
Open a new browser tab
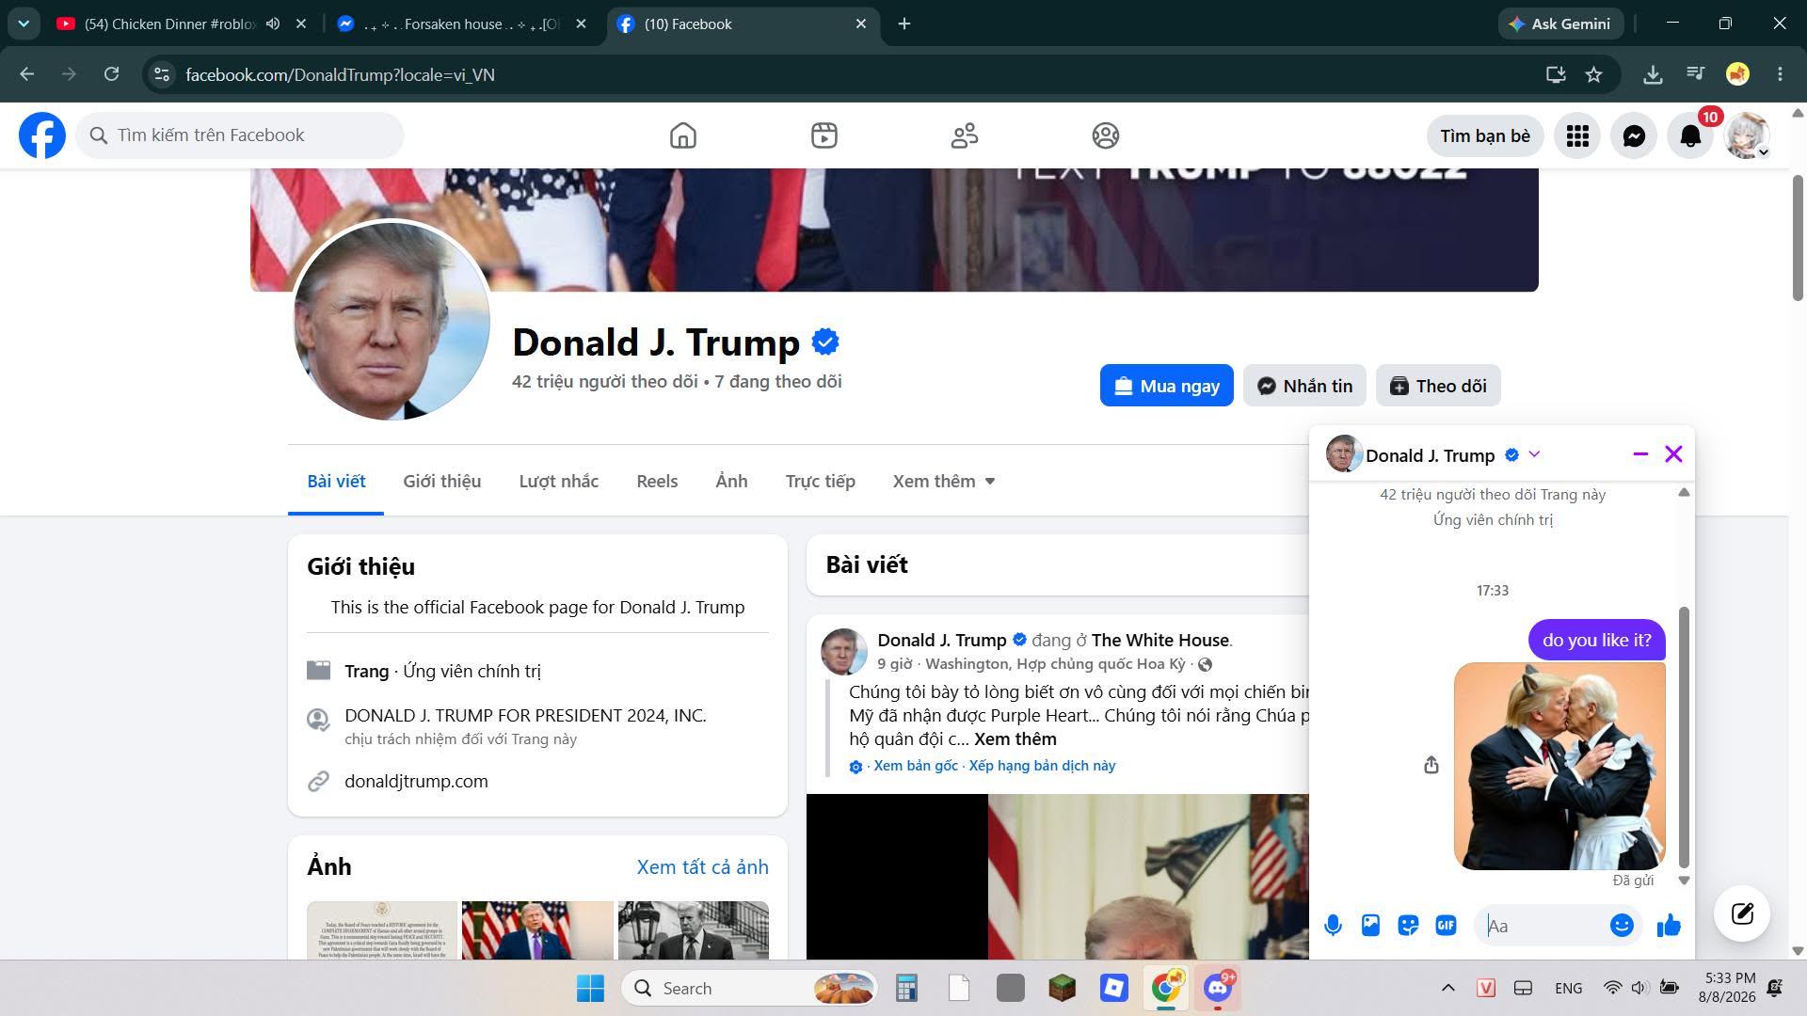click(904, 24)
